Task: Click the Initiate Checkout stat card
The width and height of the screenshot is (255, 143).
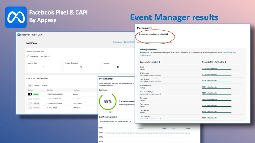Action: tap(81, 66)
